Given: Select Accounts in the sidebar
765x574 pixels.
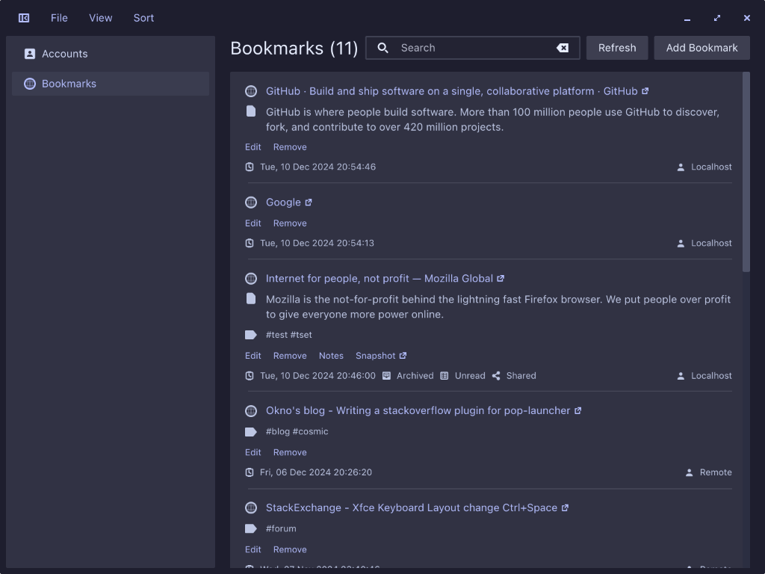Looking at the screenshot, I should tap(111, 54).
